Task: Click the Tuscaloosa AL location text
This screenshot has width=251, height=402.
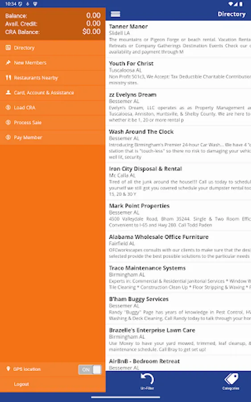Action: (125, 70)
